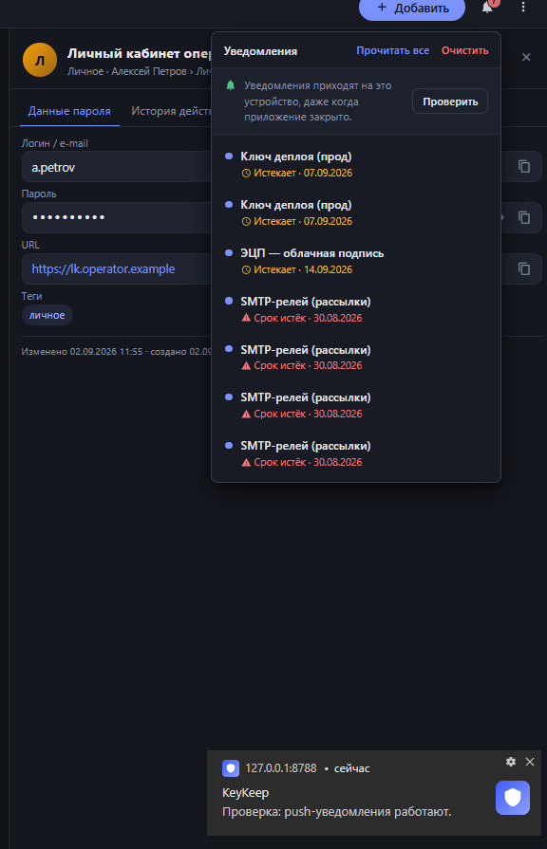Image resolution: width=547 pixels, height=849 pixels.
Task: Switch to Данные пароля tab
Action: point(69,111)
